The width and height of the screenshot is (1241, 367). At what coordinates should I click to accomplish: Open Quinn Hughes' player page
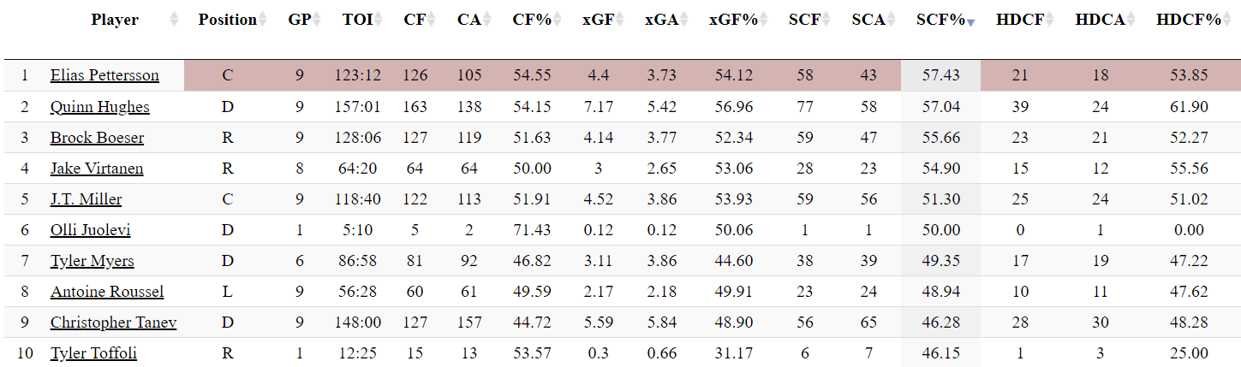(99, 107)
